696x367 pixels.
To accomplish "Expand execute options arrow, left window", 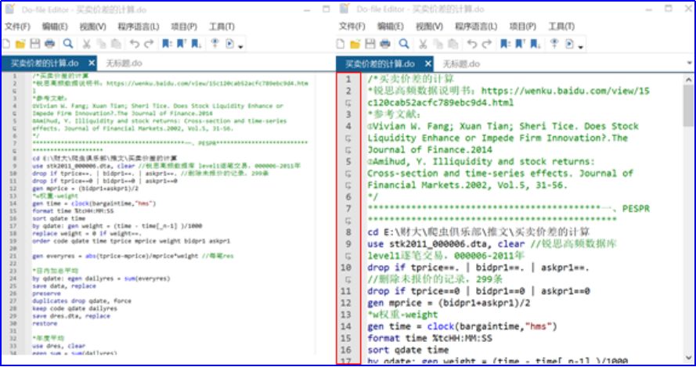I will pos(240,46).
